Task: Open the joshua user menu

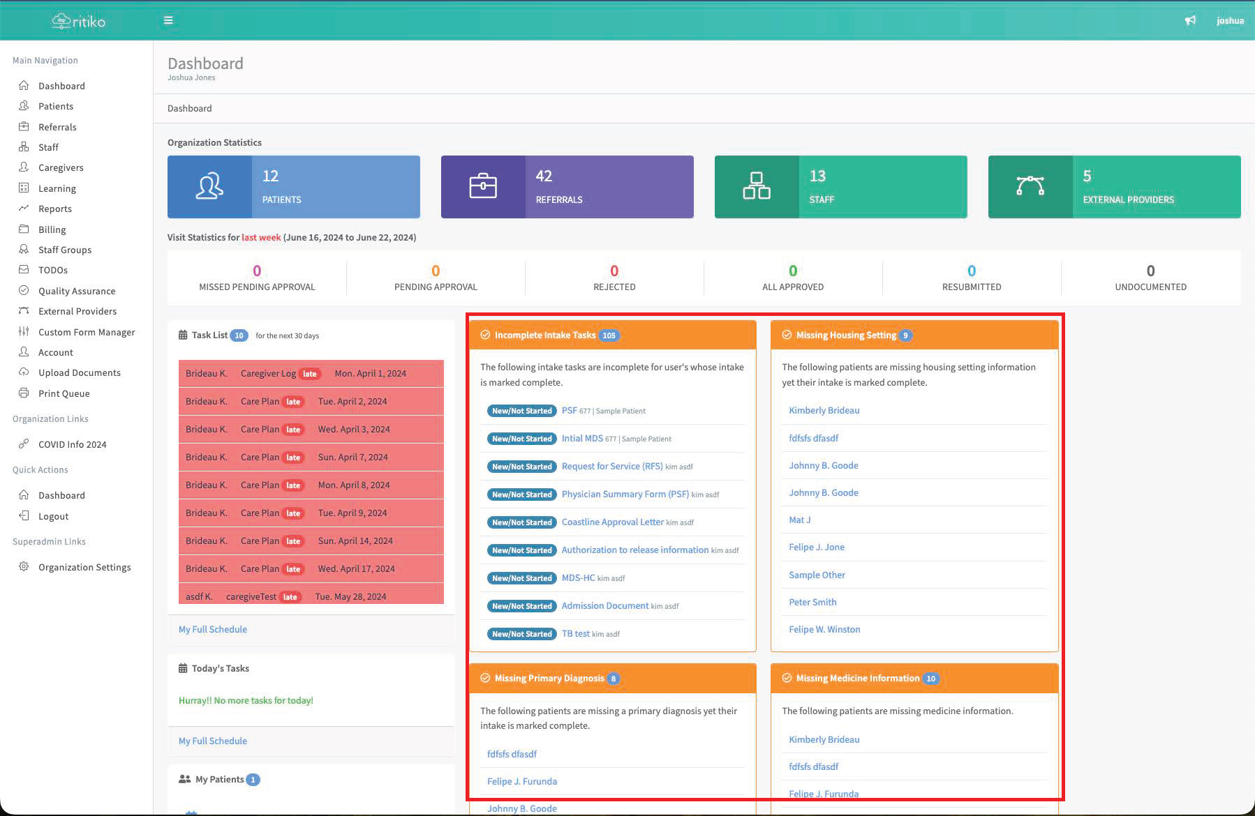Action: click(x=1229, y=21)
